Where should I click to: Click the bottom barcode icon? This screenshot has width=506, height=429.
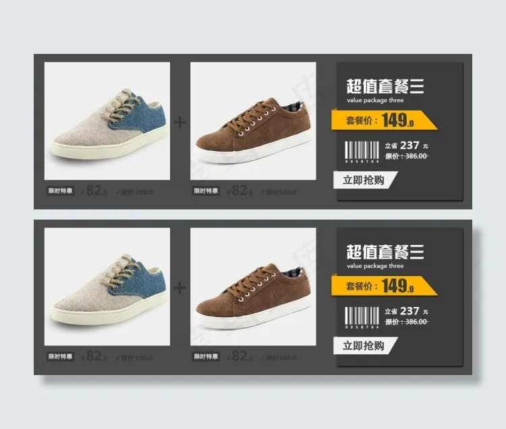pos(362,318)
